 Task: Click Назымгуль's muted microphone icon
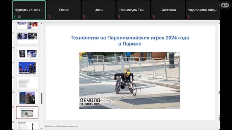[119, 17]
